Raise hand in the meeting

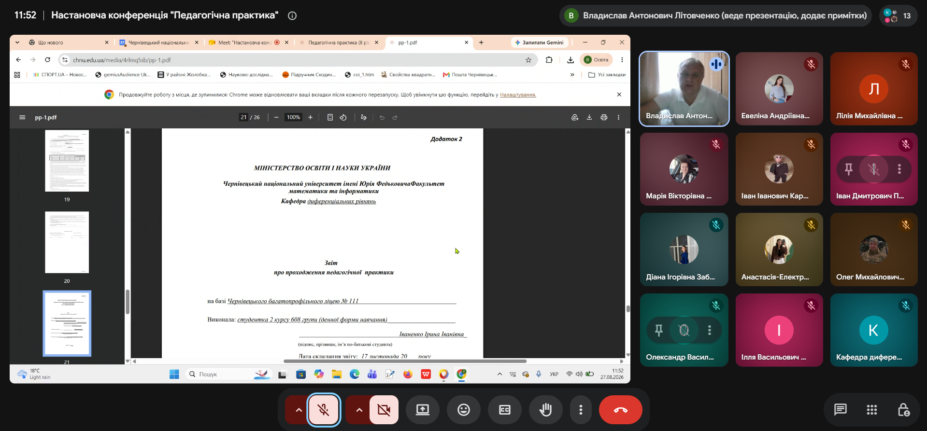[546, 410]
